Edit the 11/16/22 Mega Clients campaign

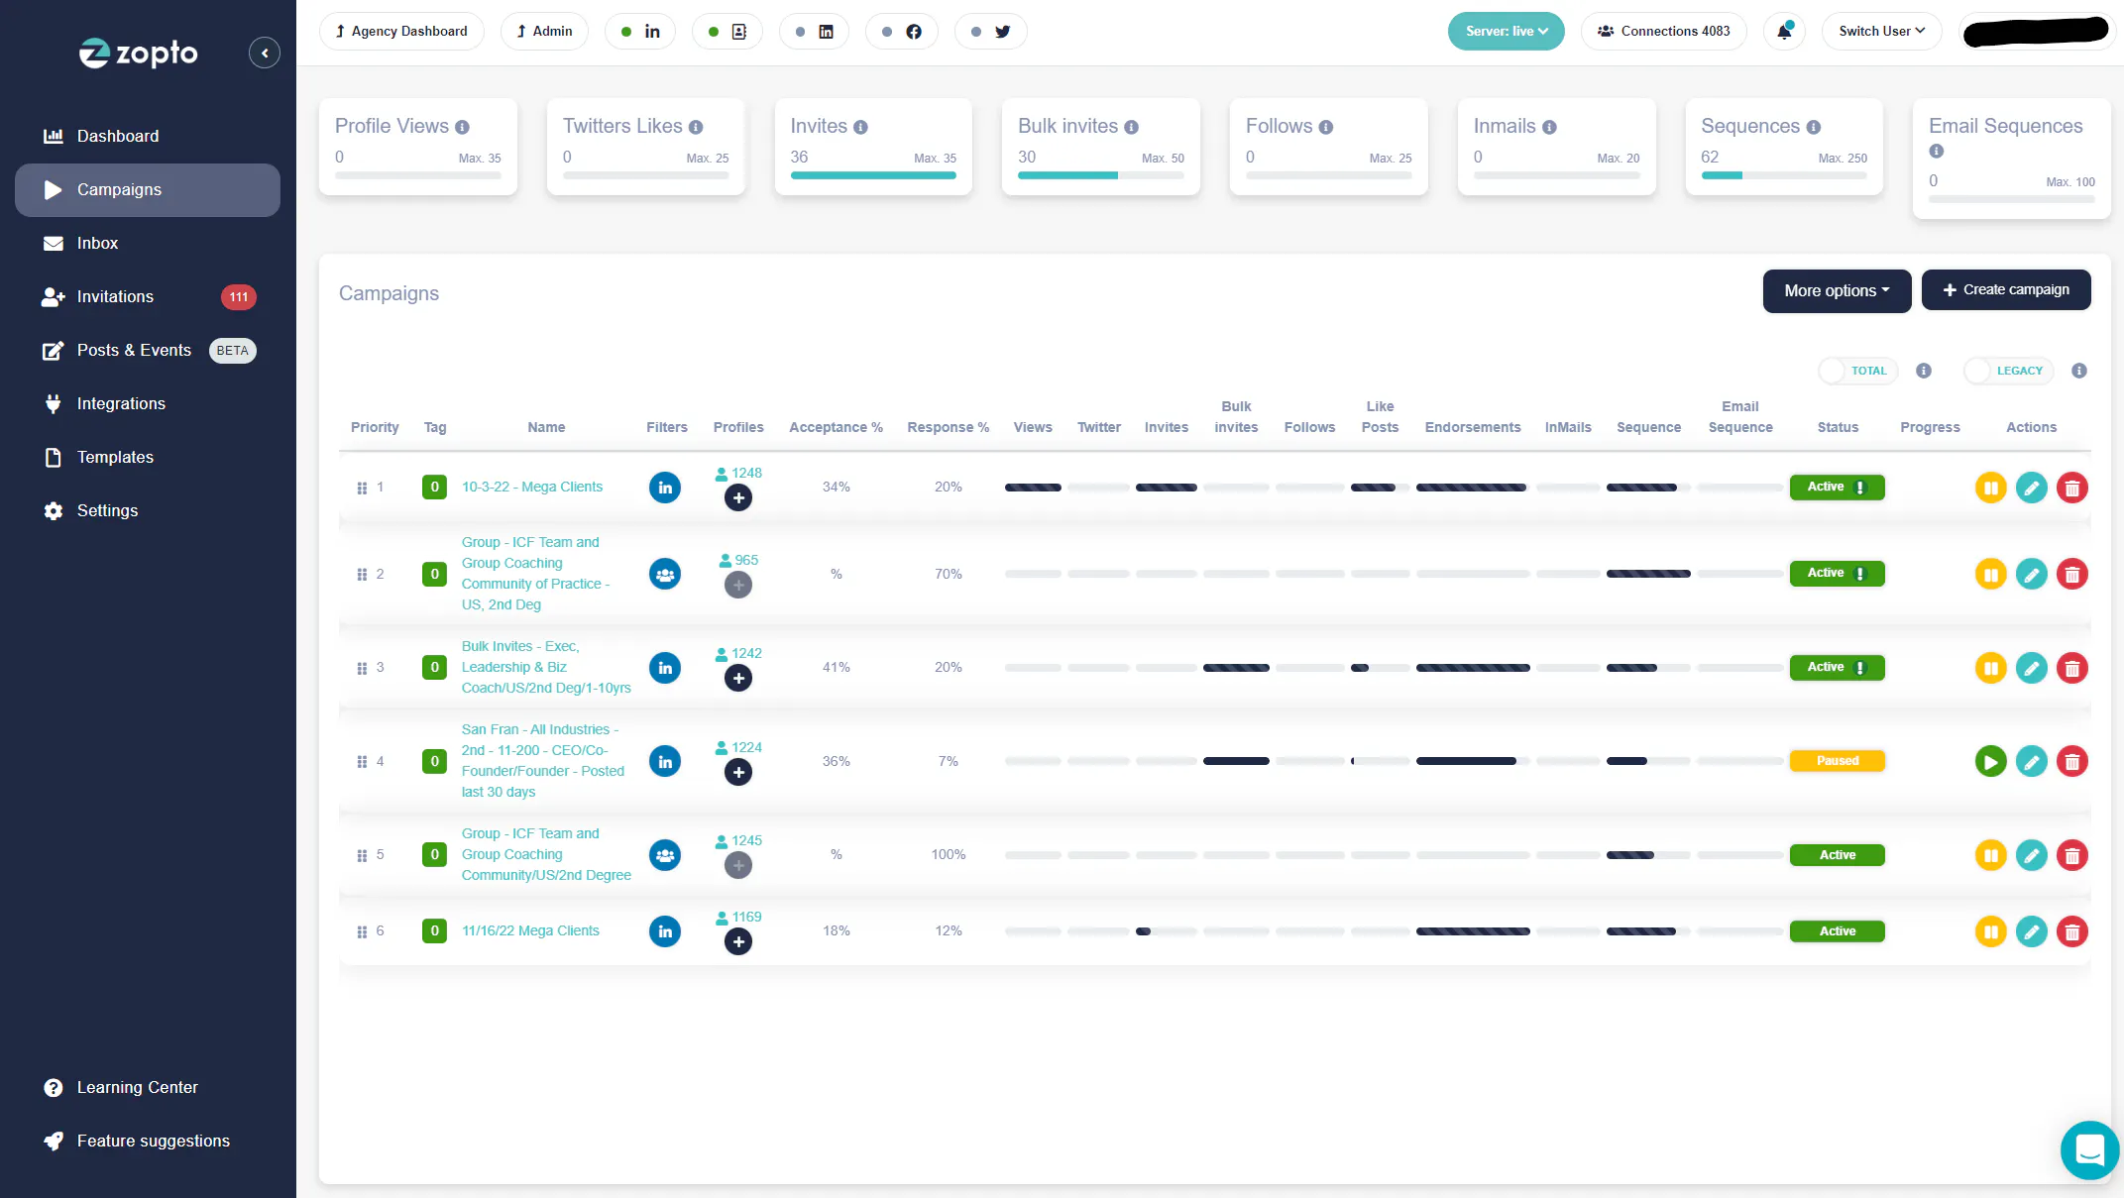(2031, 931)
